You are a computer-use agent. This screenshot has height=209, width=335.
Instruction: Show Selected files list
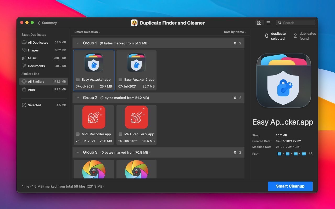coord(34,105)
